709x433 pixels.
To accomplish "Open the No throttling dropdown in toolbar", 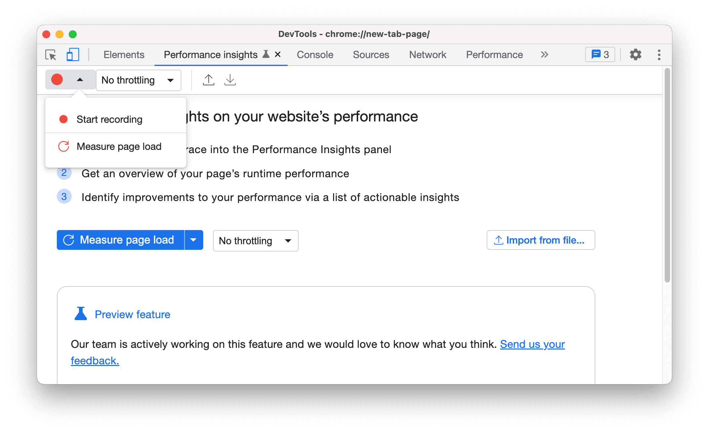I will 137,80.
